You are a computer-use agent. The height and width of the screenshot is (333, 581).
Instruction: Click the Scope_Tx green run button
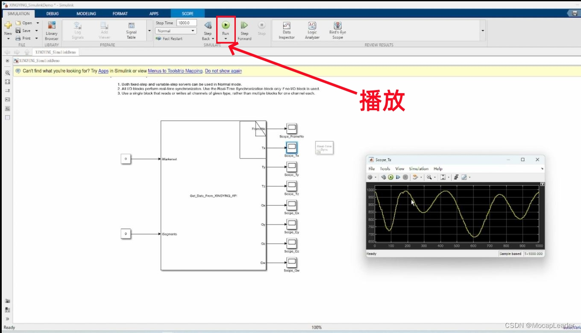(x=390, y=177)
